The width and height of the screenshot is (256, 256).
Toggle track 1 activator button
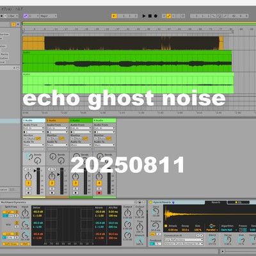28,183
